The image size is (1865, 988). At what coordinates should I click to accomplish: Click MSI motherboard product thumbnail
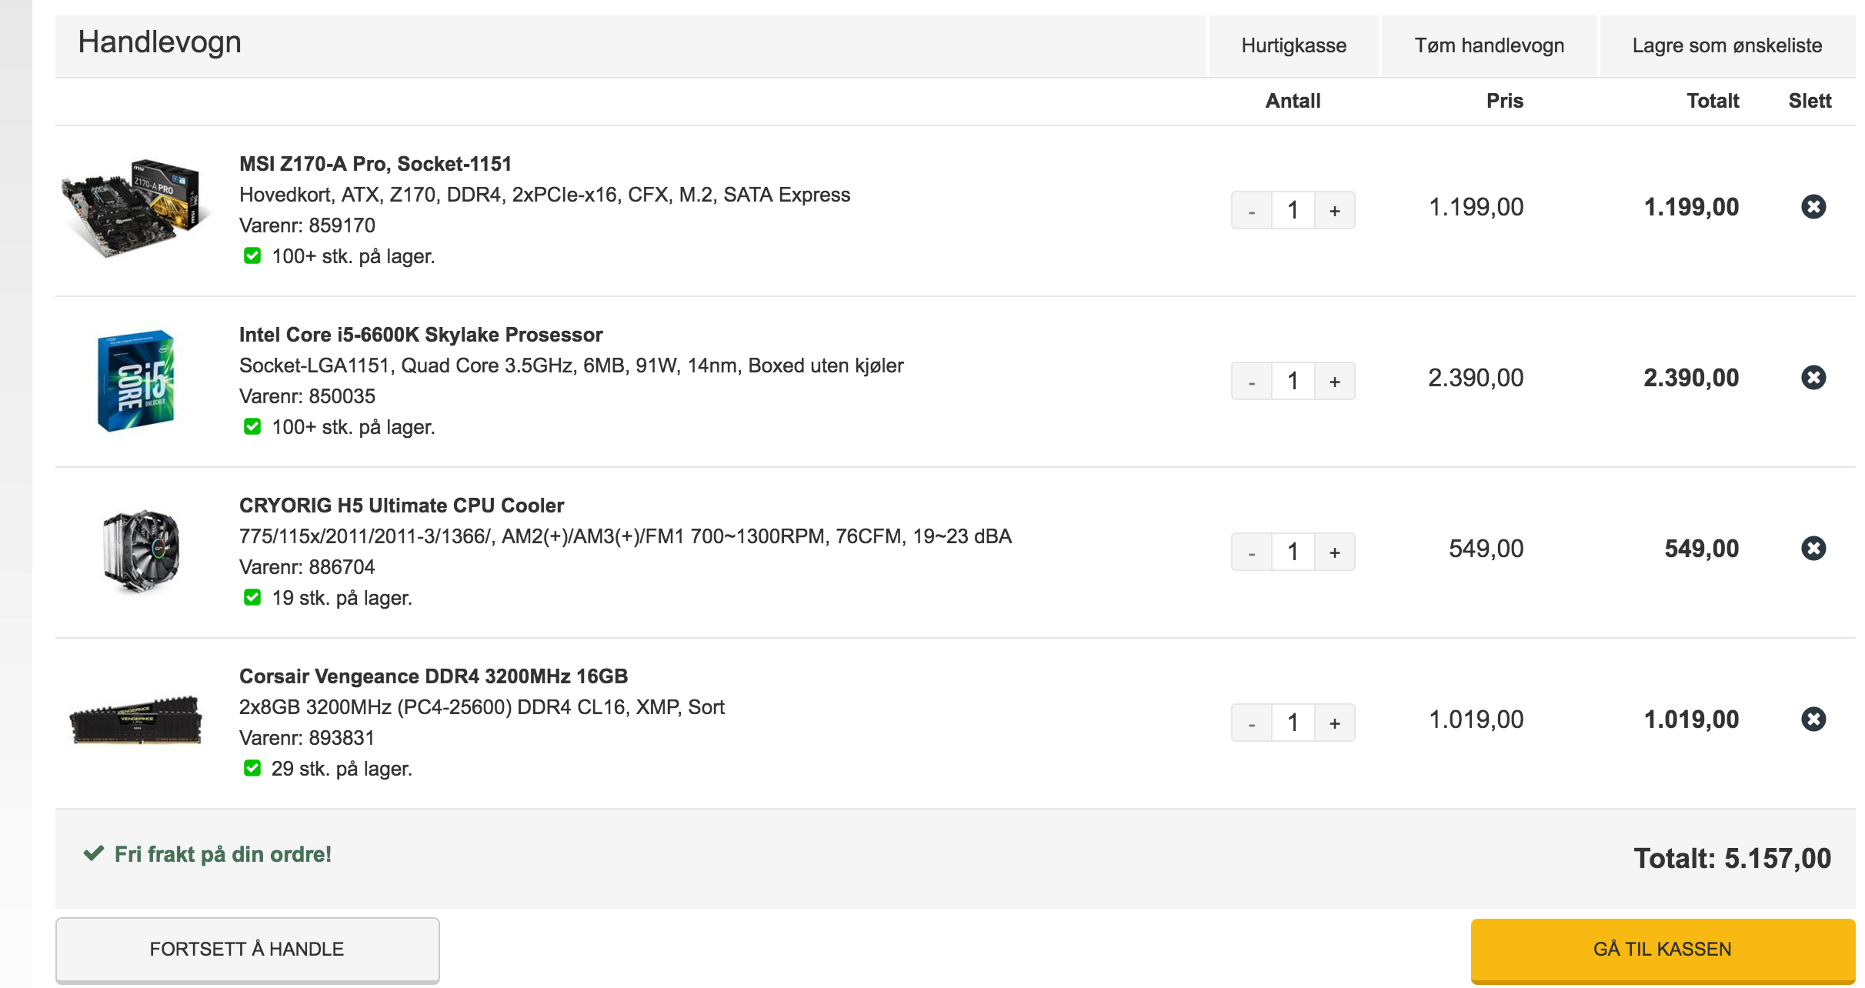[135, 208]
